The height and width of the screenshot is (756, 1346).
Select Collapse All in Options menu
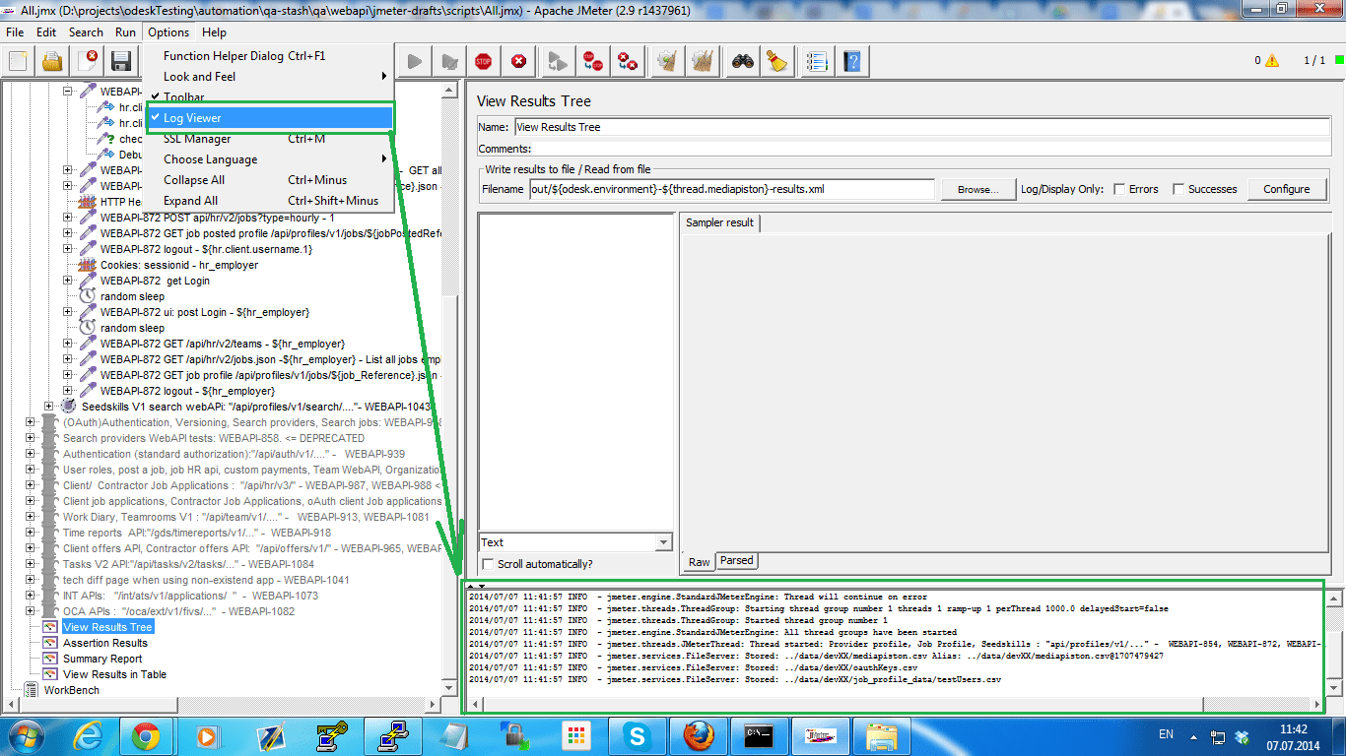click(270, 180)
